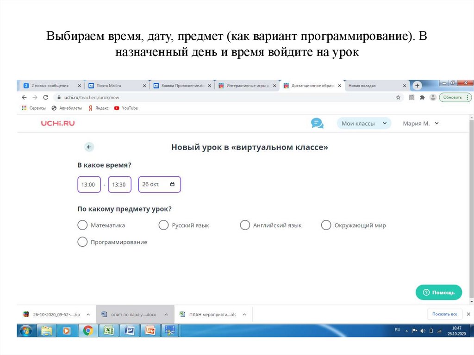474x355 pixels.
Task: Open the YouTube bookmark
Action: pyautogui.click(x=126, y=108)
